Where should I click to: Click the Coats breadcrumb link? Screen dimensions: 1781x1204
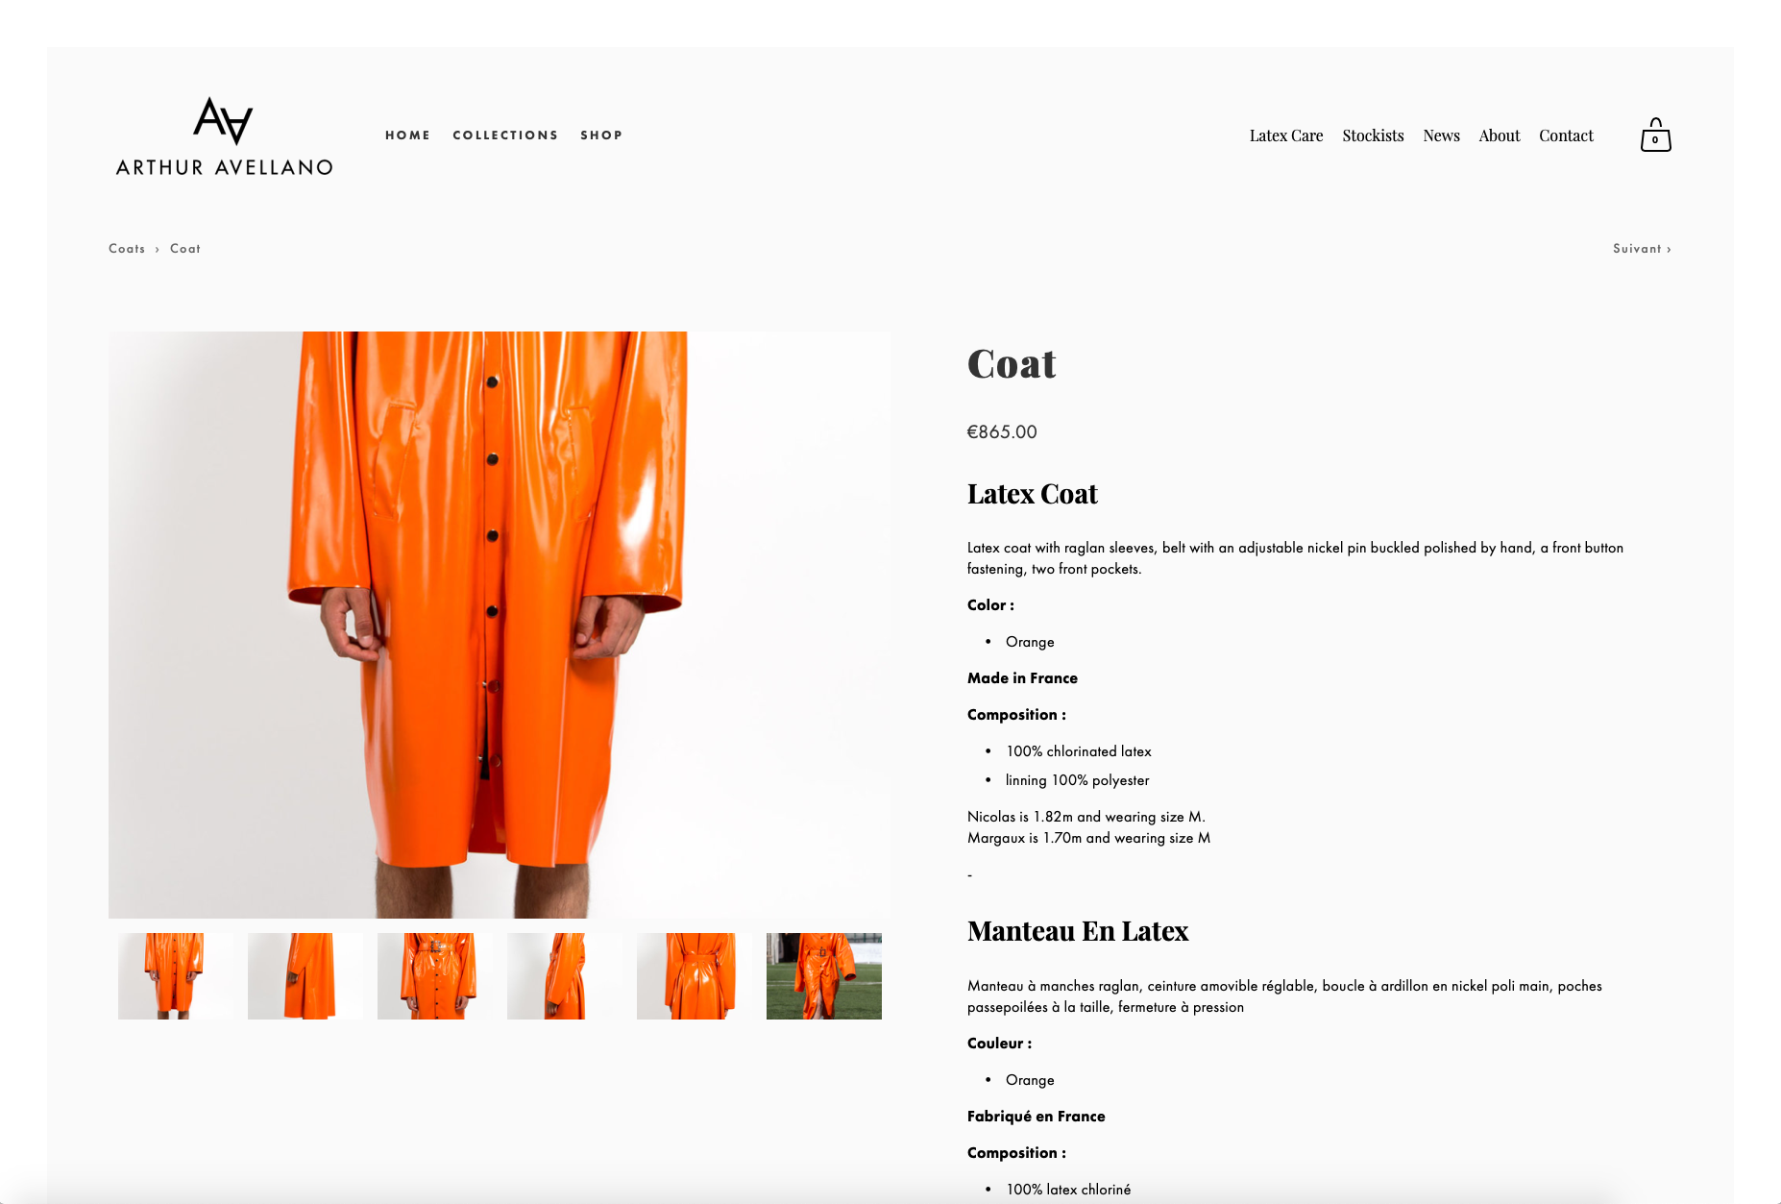(127, 248)
